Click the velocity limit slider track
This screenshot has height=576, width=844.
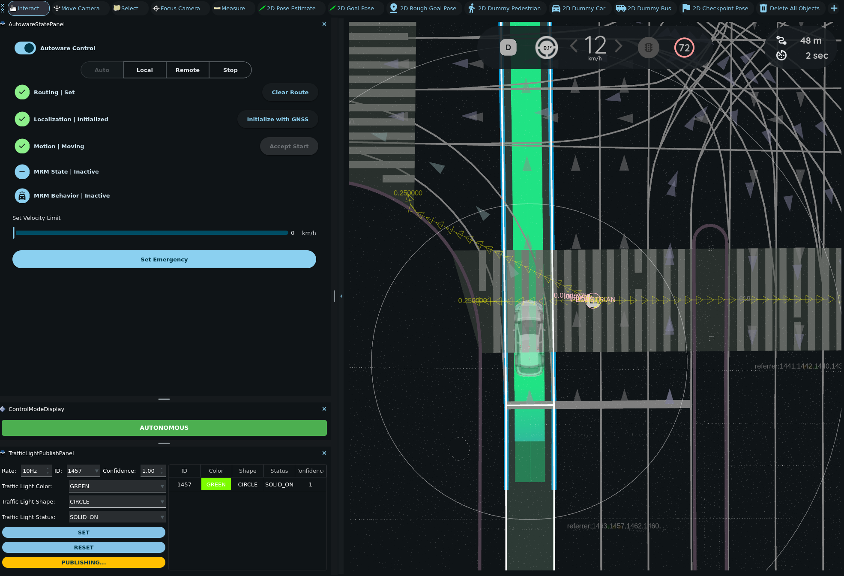click(151, 233)
